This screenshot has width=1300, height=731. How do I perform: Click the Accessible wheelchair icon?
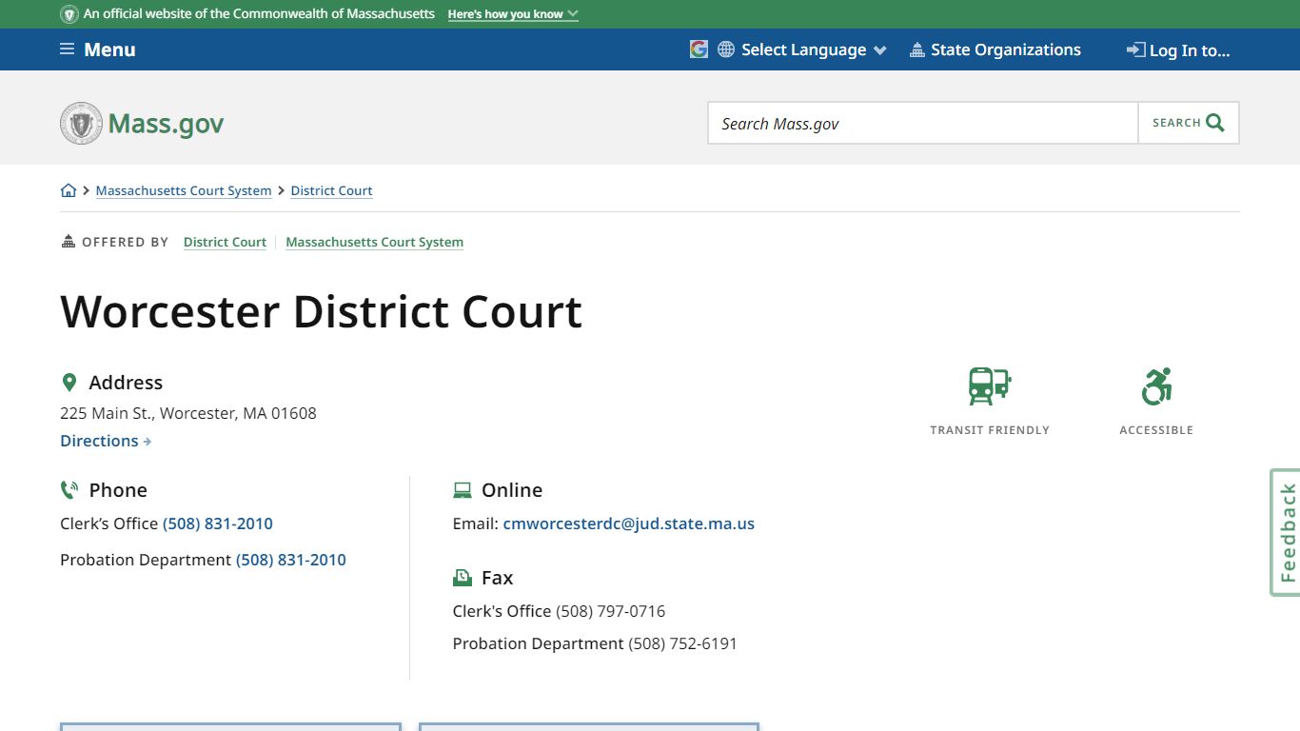tap(1156, 386)
